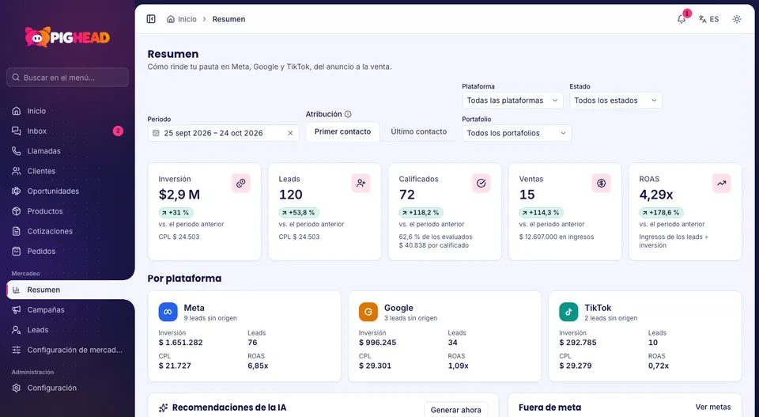759x417 pixels.
Task: Click the Ver metas link
Action: click(713, 407)
